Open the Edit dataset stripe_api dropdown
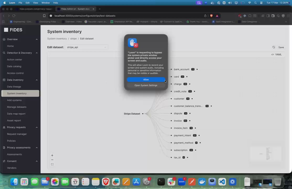The width and height of the screenshot is (292, 189). point(86,47)
